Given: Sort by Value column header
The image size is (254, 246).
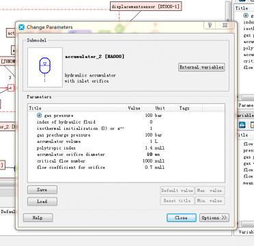Looking at the screenshot, I should point(140,108).
